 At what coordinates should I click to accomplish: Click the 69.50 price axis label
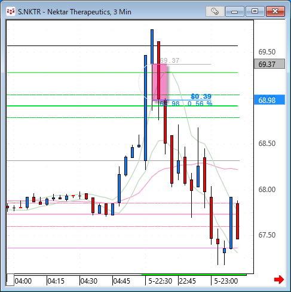[267, 52]
